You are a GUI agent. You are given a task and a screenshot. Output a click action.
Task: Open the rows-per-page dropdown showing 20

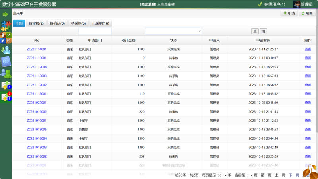pos(222,175)
